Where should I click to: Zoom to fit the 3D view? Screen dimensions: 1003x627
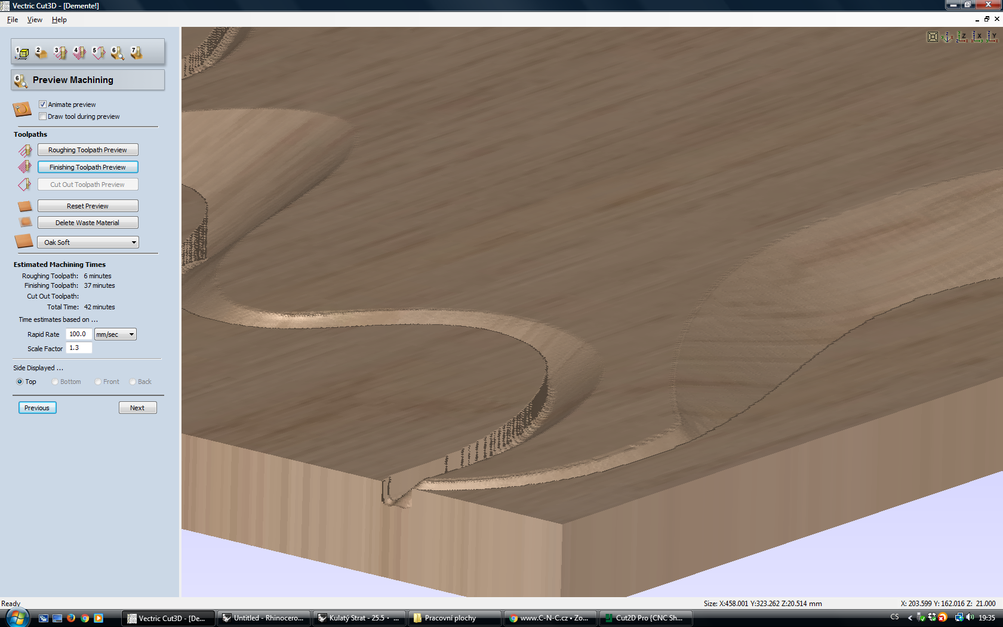tap(933, 37)
